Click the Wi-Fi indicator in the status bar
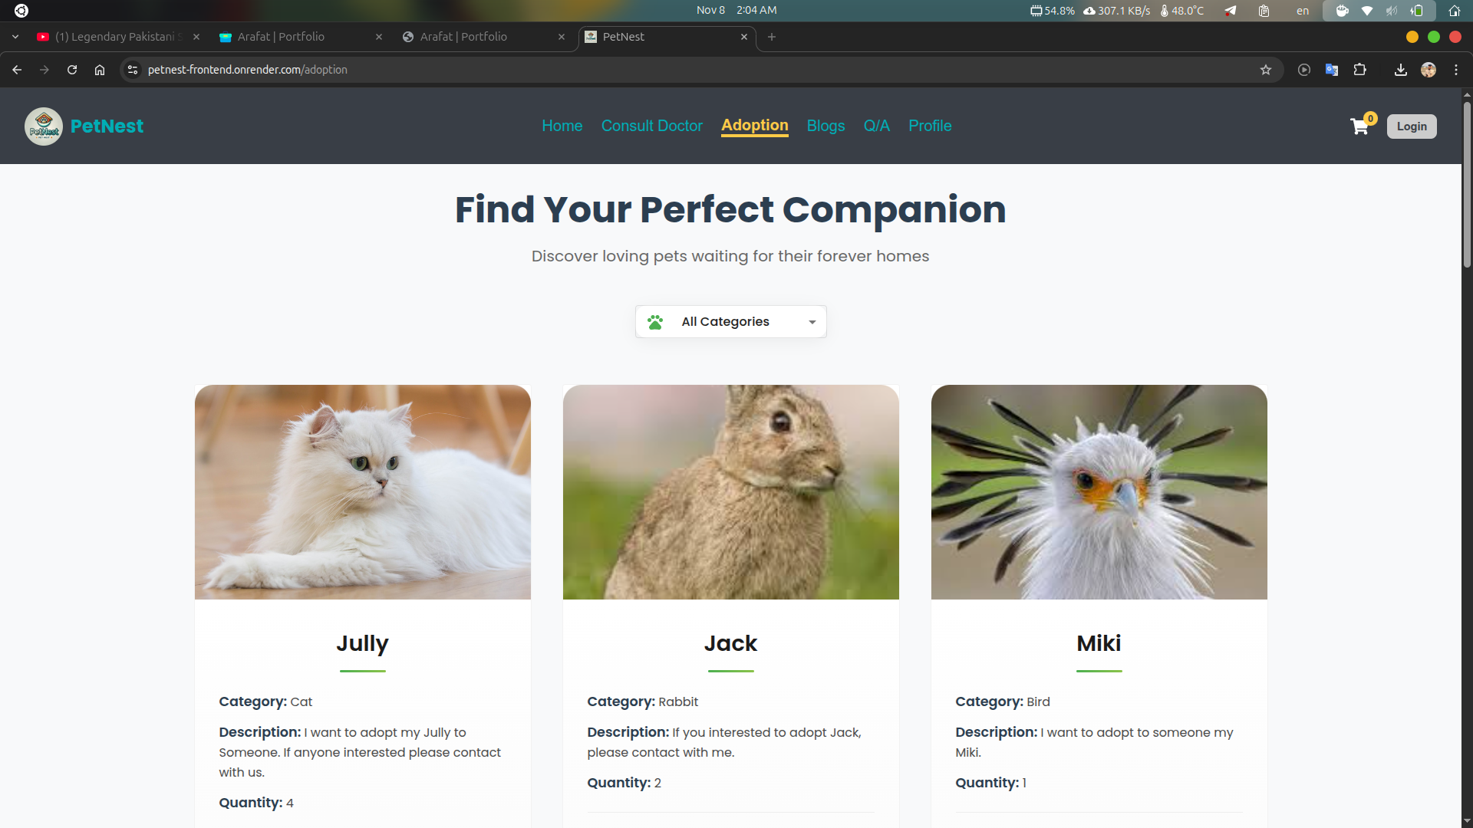 point(1367,11)
